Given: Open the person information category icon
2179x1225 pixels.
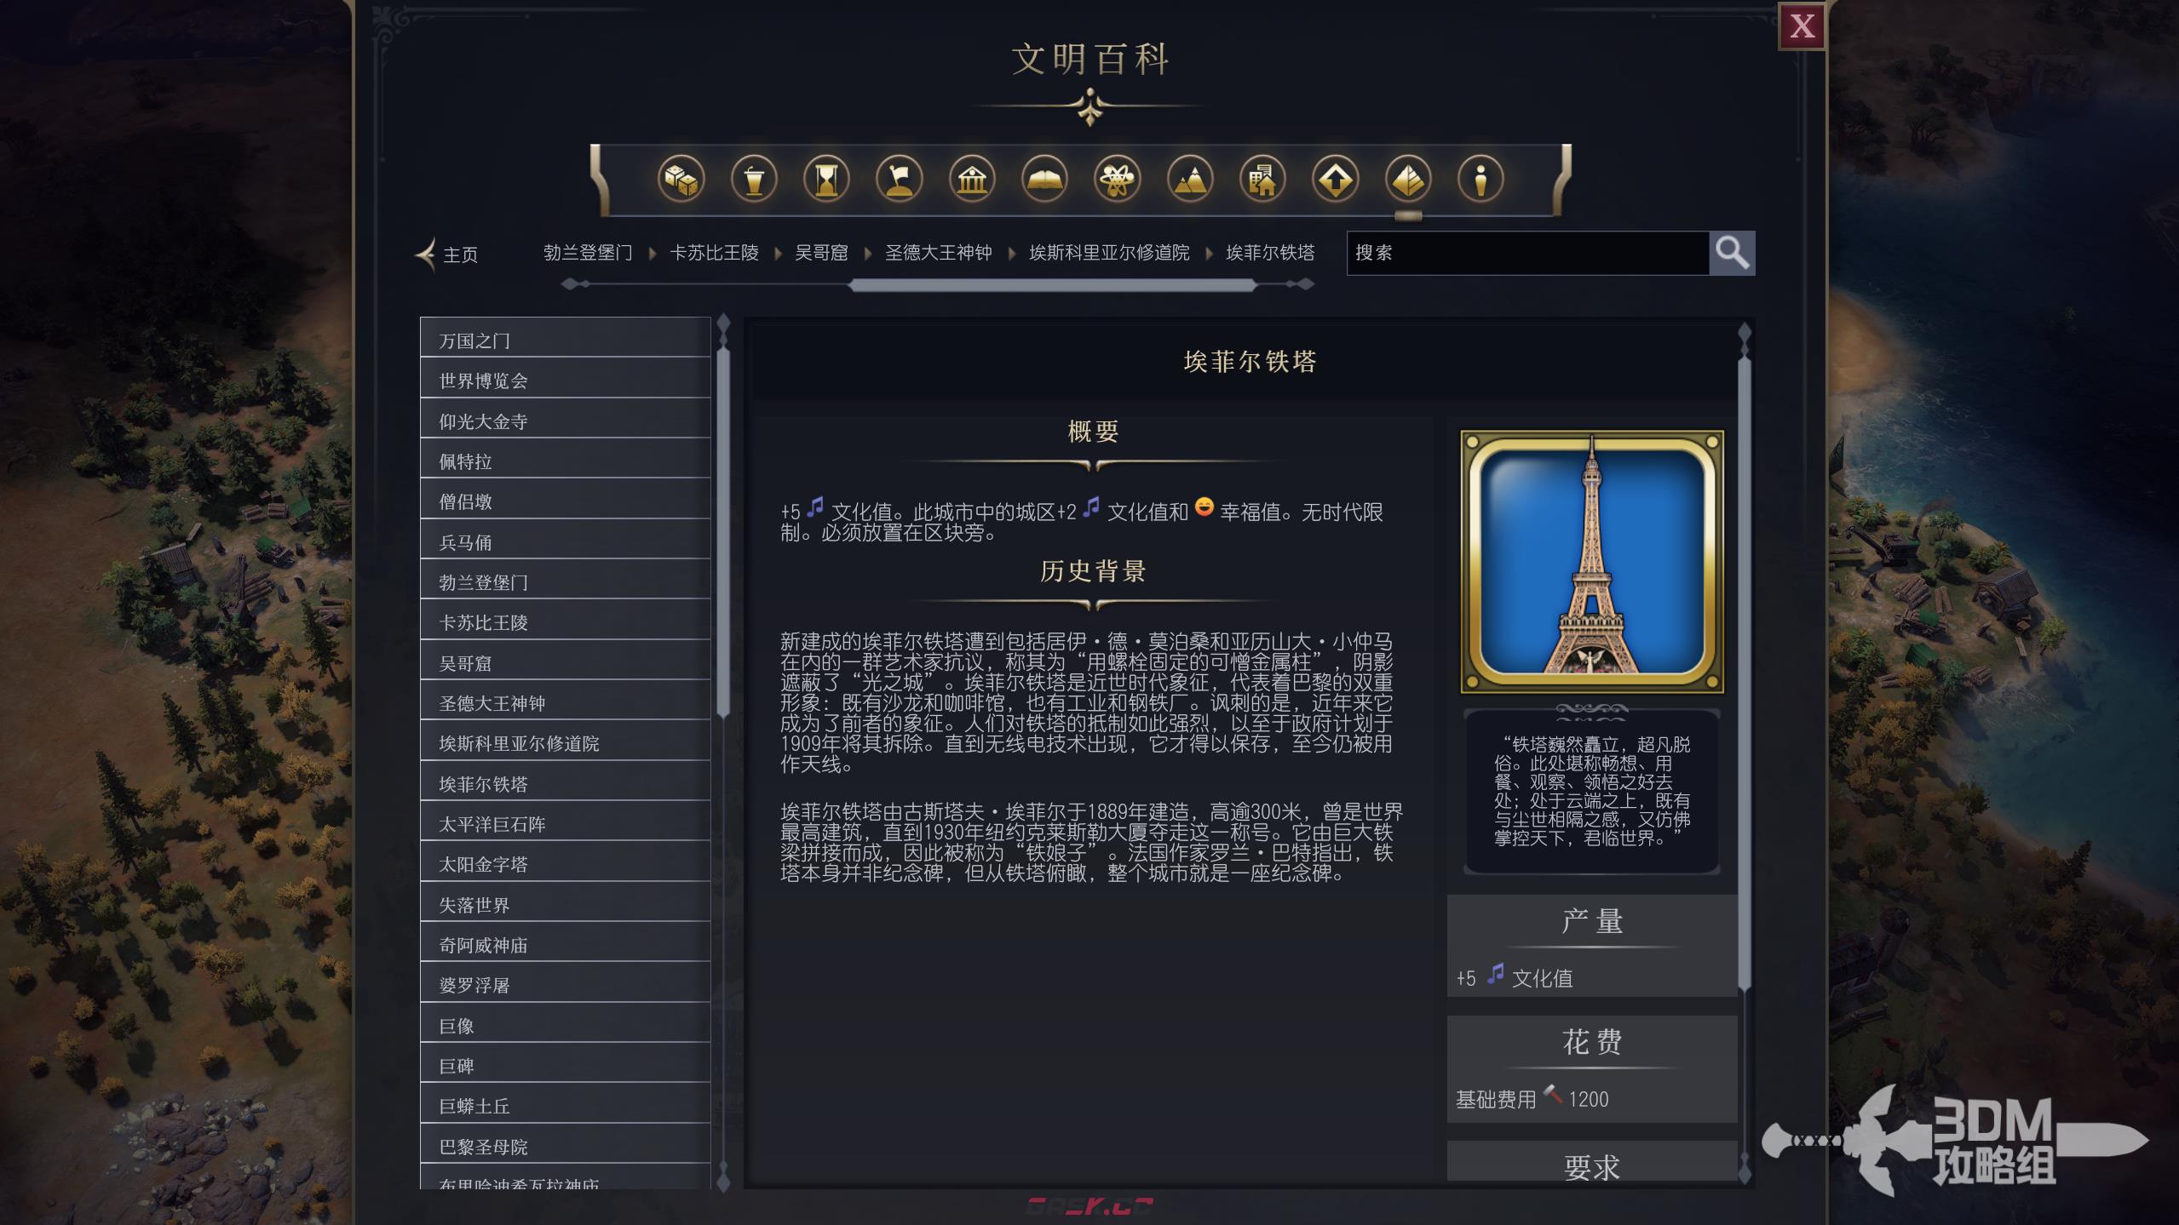Looking at the screenshot, I should click(x=1480, y=180).
